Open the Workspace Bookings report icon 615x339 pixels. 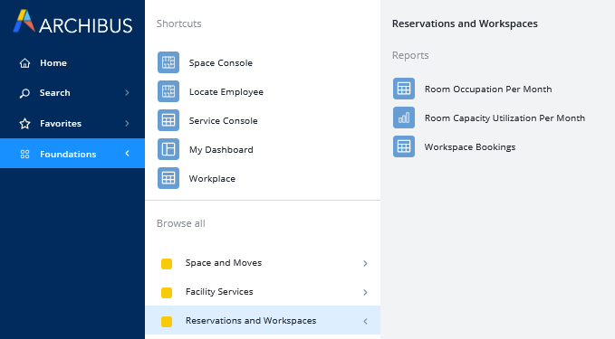404,146
